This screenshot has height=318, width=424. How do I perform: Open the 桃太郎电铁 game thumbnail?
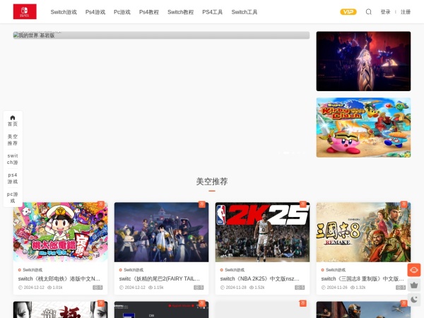60,232
